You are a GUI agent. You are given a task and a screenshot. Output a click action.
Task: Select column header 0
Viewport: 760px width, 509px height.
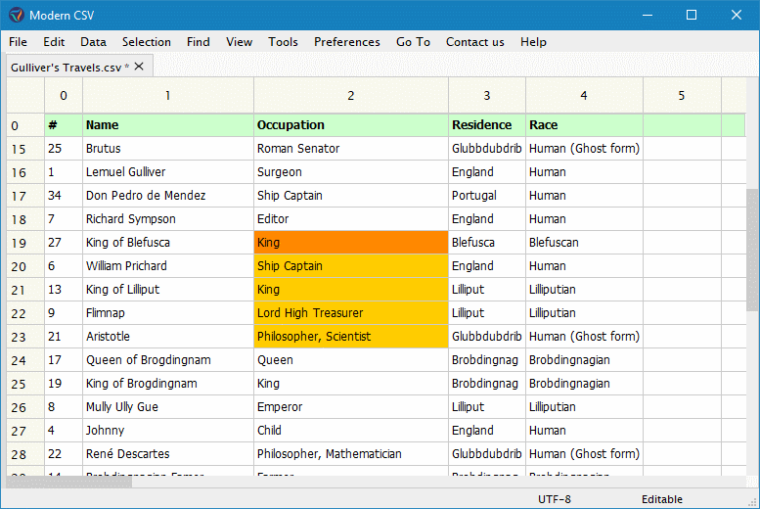pos(64,96)
